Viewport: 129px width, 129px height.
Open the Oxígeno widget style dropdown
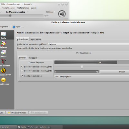click(x=88, y=44)
